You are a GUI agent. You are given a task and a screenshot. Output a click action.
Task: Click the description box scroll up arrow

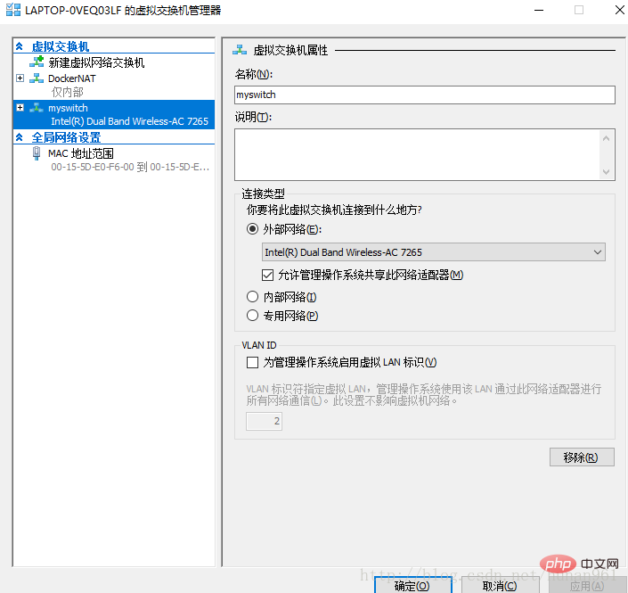(606, 139)
